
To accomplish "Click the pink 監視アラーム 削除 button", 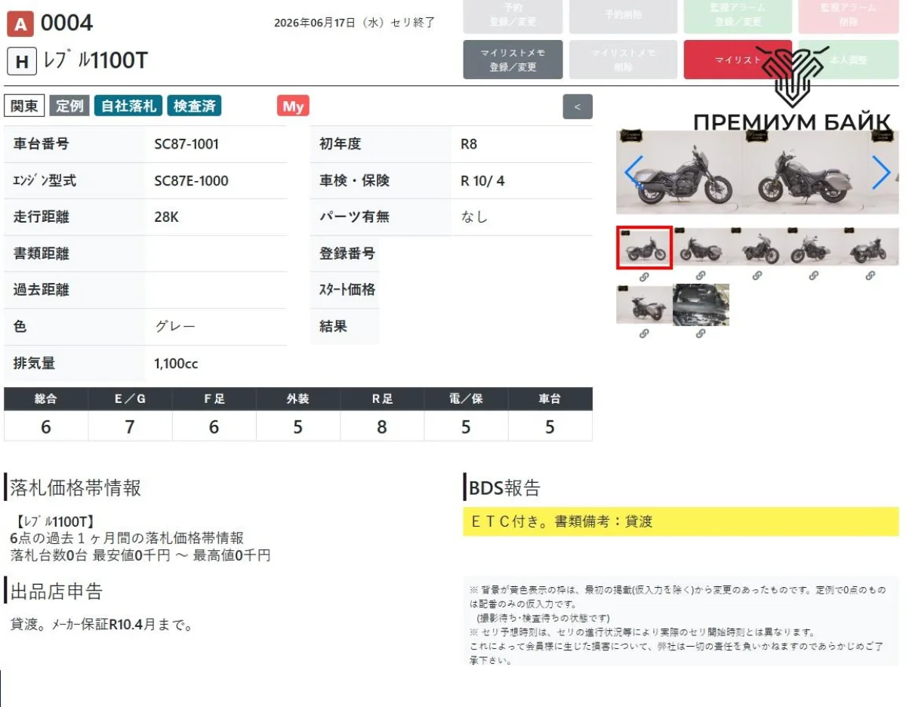I will 848,15.
